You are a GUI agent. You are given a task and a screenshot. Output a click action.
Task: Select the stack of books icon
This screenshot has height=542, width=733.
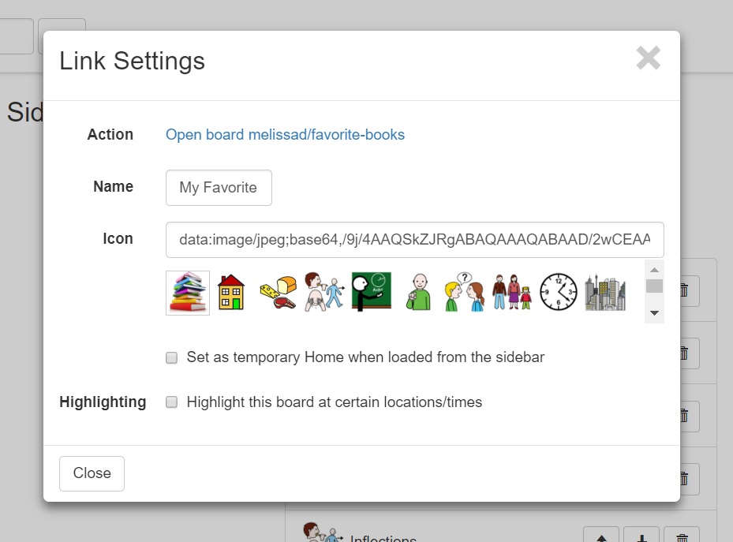[188, 293]
